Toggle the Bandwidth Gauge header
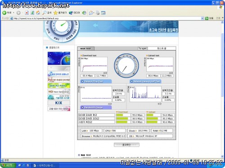 [96, 108]
